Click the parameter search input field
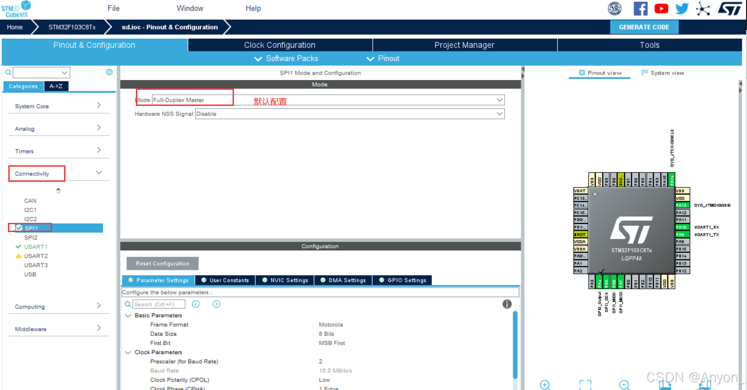 tap(159, 304)
